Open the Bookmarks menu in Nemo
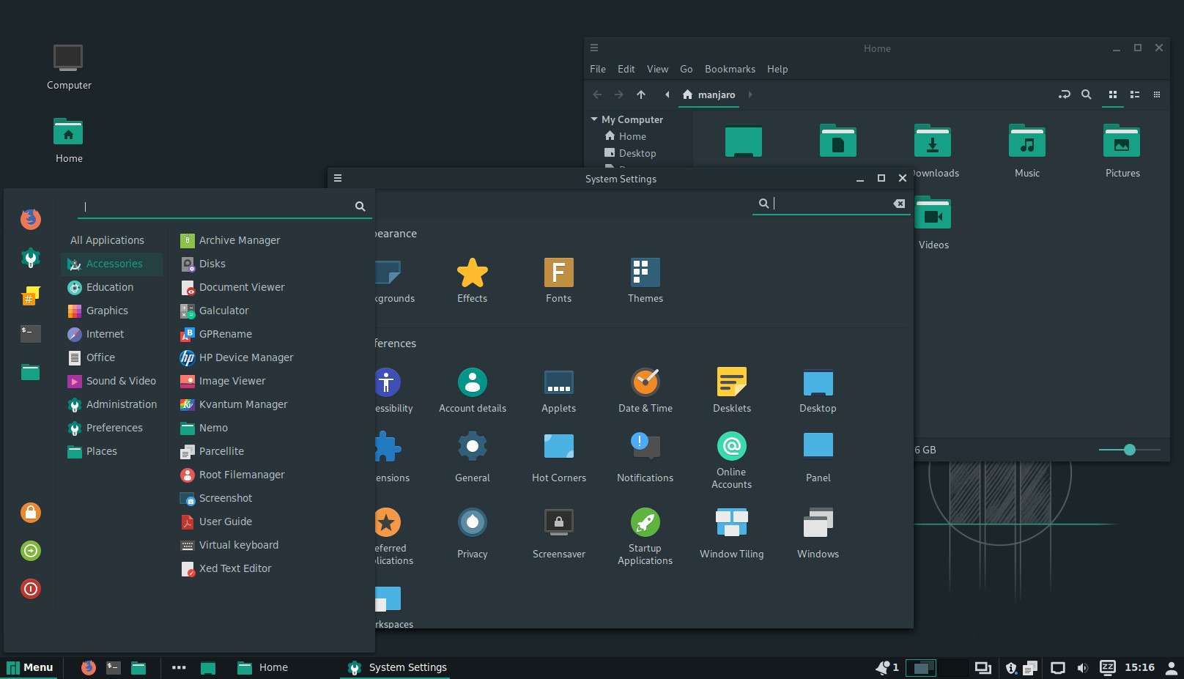Image resolution: width=1184 pixels, height=679 pixels. [729, 69]
